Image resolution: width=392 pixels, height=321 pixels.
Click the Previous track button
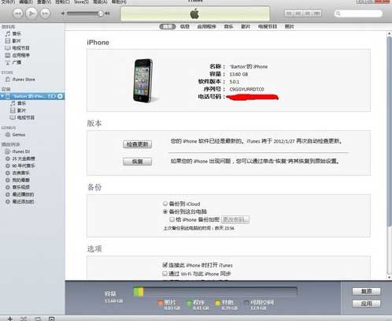(18, 13)
